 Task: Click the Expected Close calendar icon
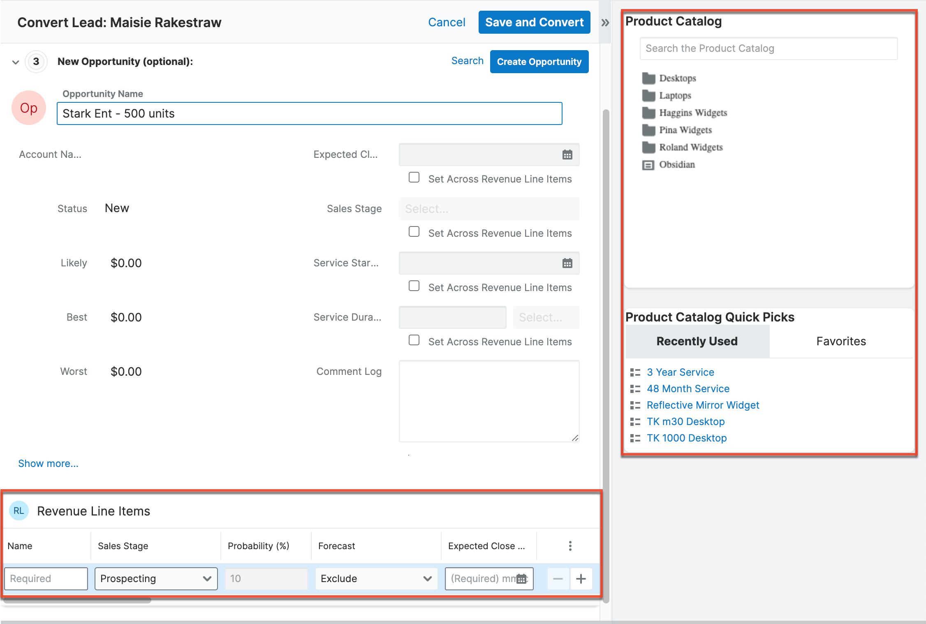(x=567, y=155)
